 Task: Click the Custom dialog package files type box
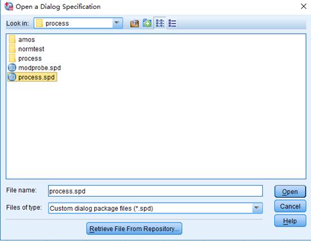[x=155, y=208]
